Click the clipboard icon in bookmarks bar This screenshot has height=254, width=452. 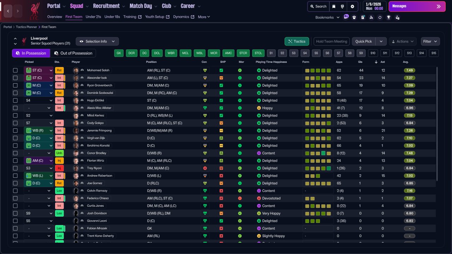click(x=363, y=17)
